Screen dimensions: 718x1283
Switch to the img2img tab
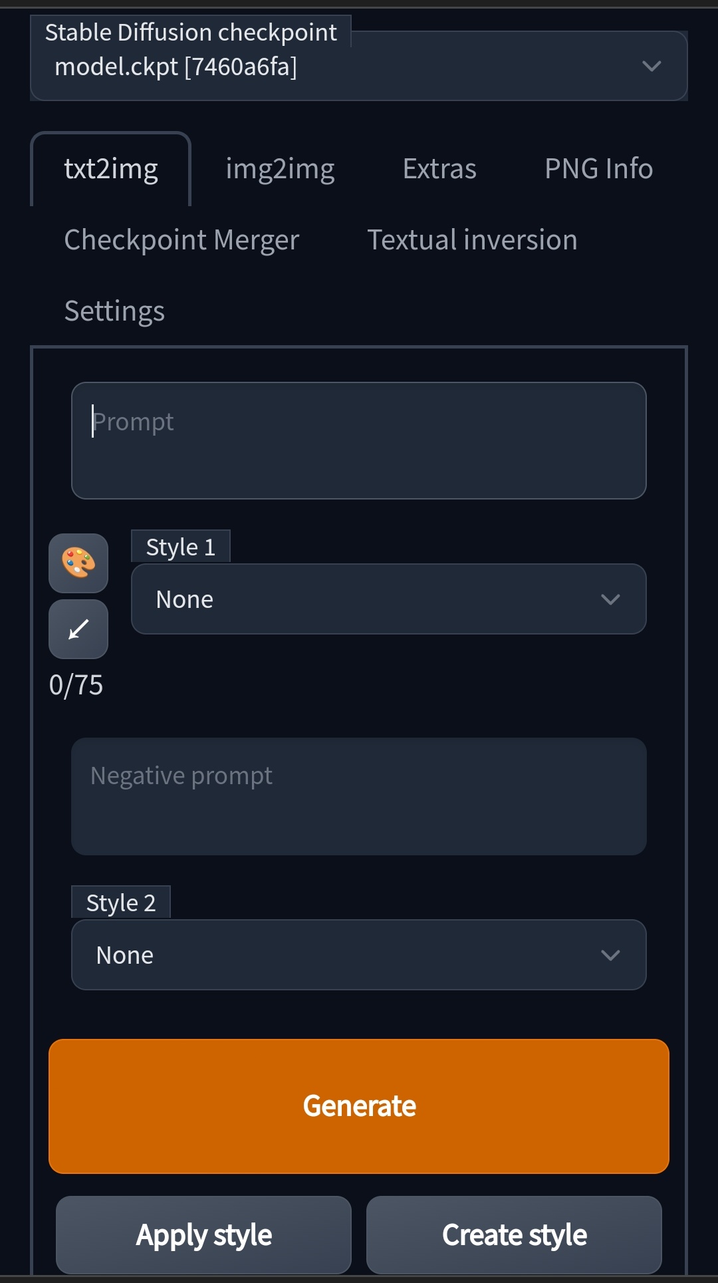click(x=280, y=168)
